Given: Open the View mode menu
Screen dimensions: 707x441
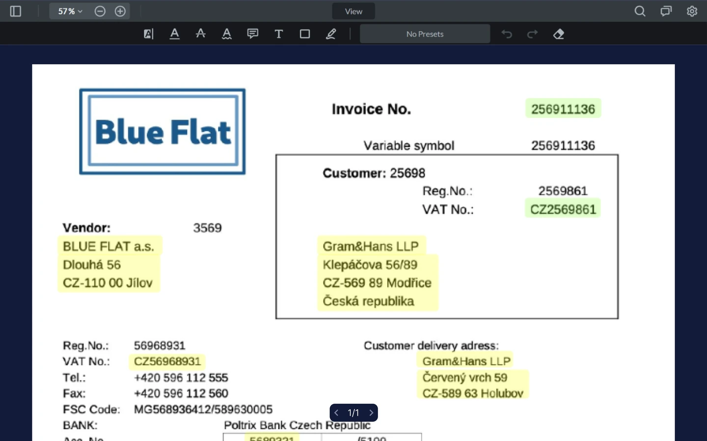Looking at the screenshot, I should pos(353,11).
